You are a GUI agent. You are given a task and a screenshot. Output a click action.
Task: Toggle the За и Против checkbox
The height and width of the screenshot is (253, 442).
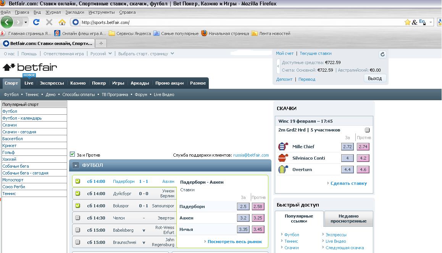pos(73,154)
